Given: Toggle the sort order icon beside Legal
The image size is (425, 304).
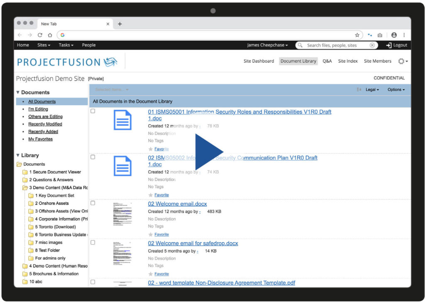Looking at the screenshot, I should 359,89.
